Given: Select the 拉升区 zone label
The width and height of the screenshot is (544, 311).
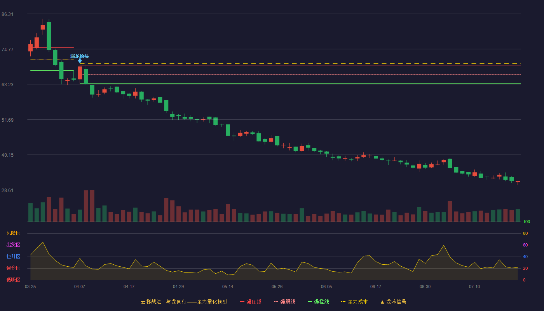Looking at the screenshot, I should tap(13, 257).
